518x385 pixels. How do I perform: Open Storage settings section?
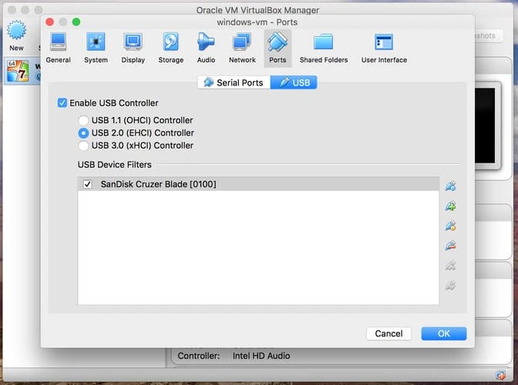pyautogui.click(x=171, y=49)
